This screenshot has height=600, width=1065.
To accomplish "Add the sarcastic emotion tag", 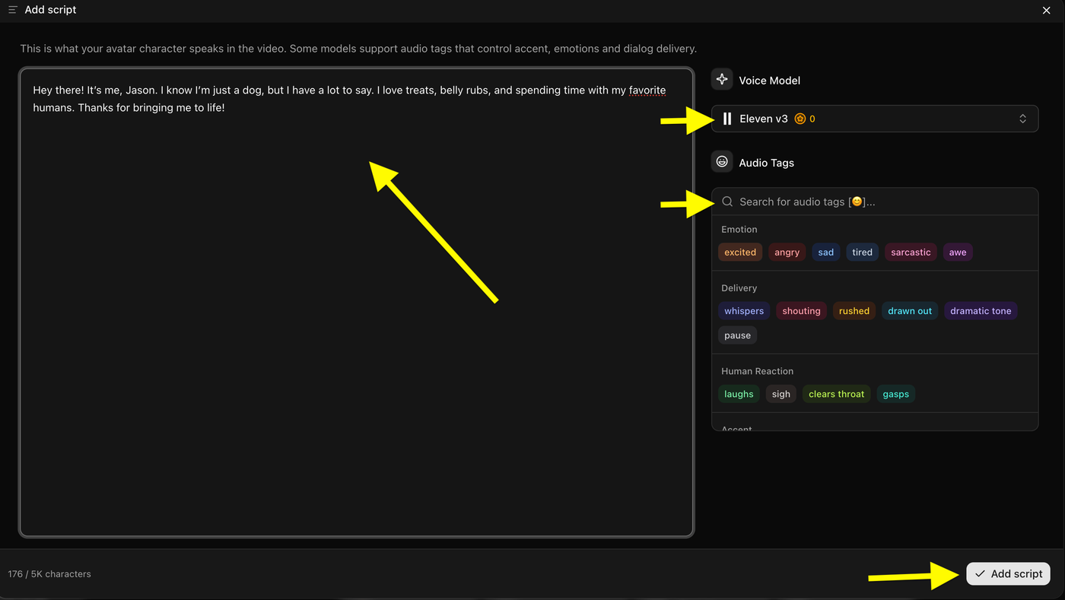I will [x=911, y=252].
